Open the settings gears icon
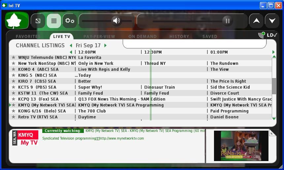Viewport: 284px width, 170px height. coord(70,21)
